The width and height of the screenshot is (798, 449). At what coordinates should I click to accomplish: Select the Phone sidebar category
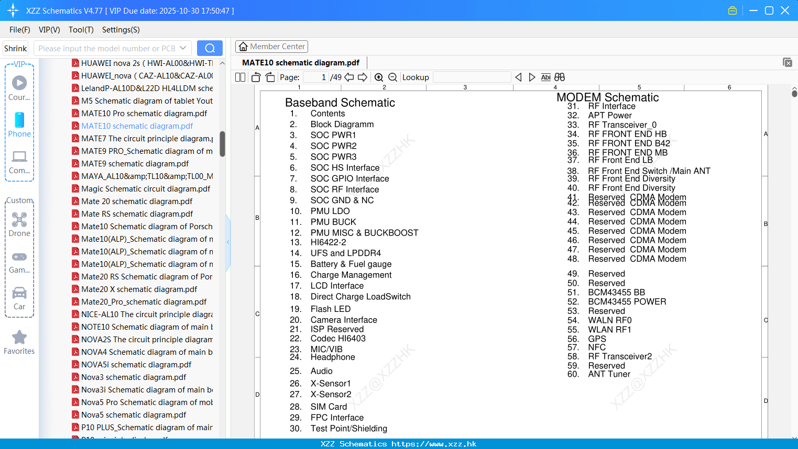click(x=19, y=125)
